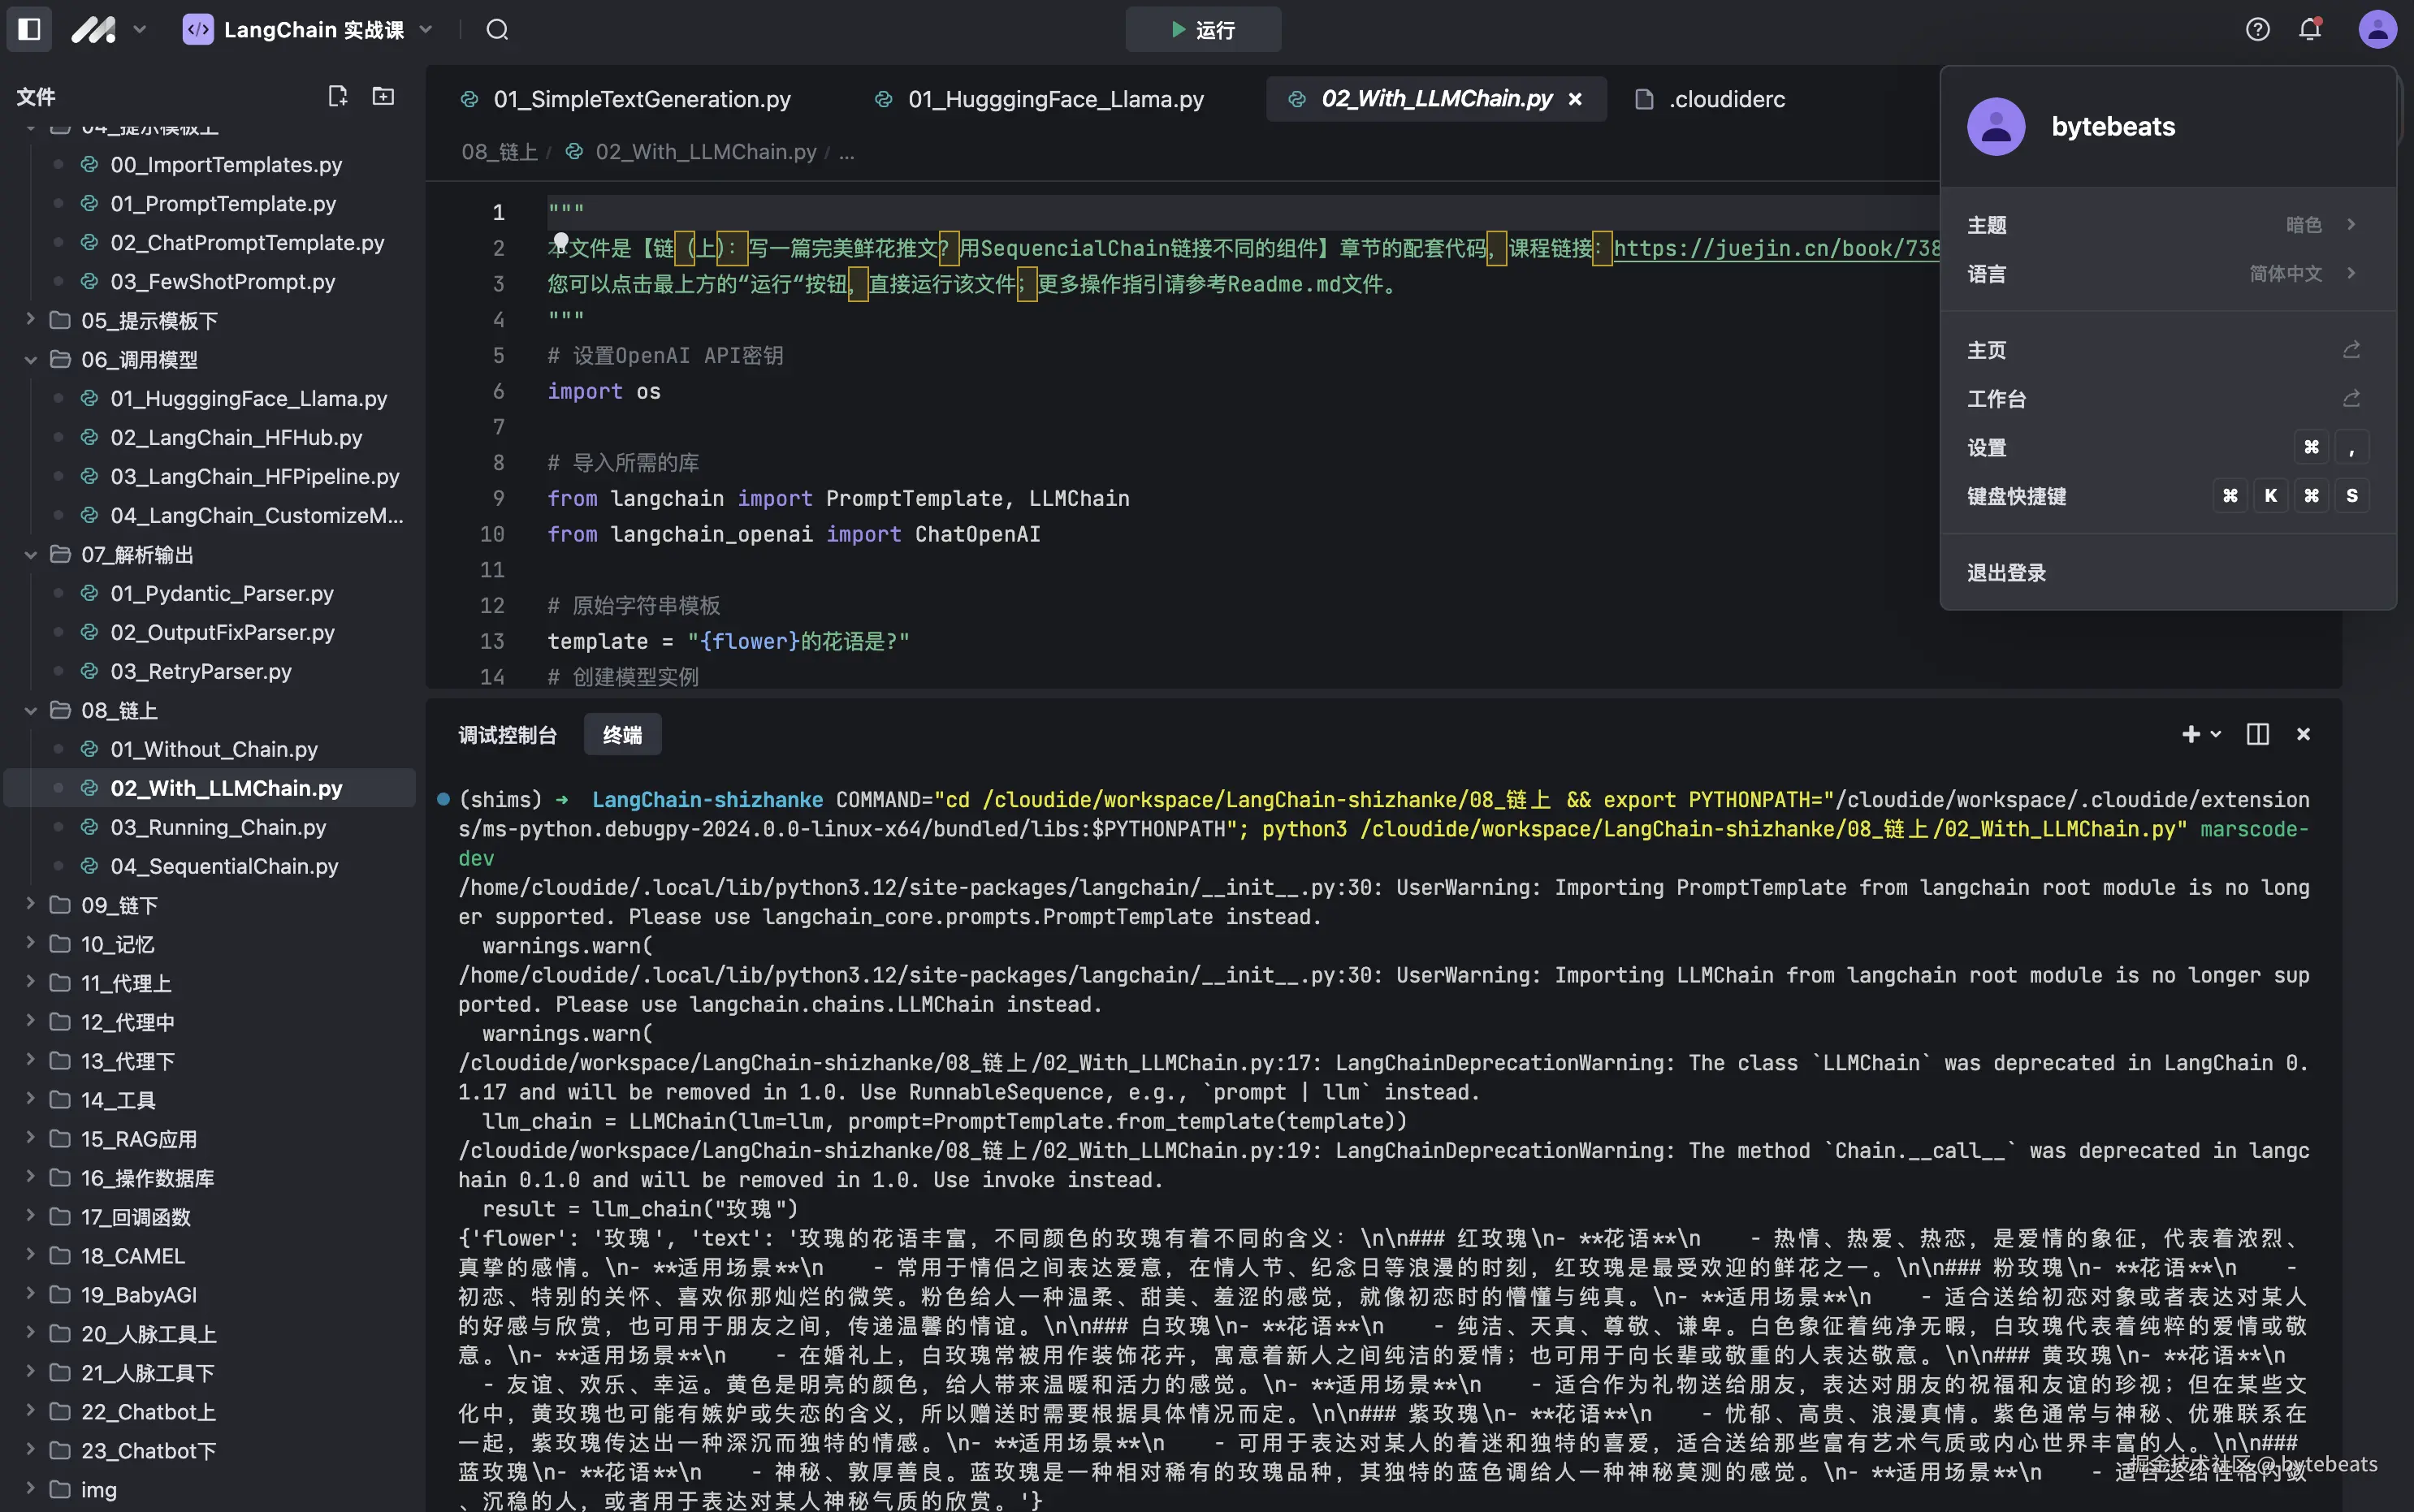Click line number 9 in editor gutter
The width and height of the screenshot is (2414, 1512).
coord(498,498)
